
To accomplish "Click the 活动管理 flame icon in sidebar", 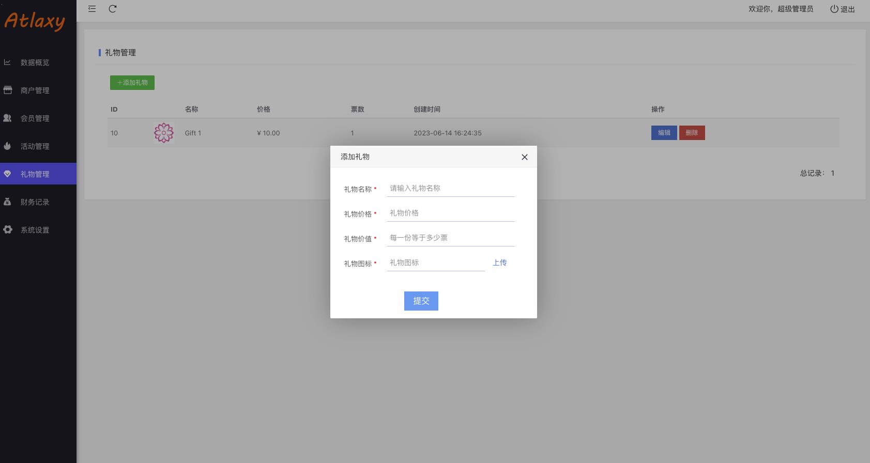I will [x=8, y=146].
